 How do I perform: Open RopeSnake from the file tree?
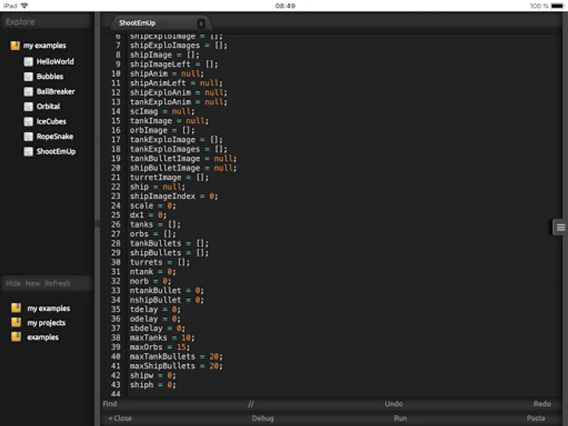pos(55,136)
